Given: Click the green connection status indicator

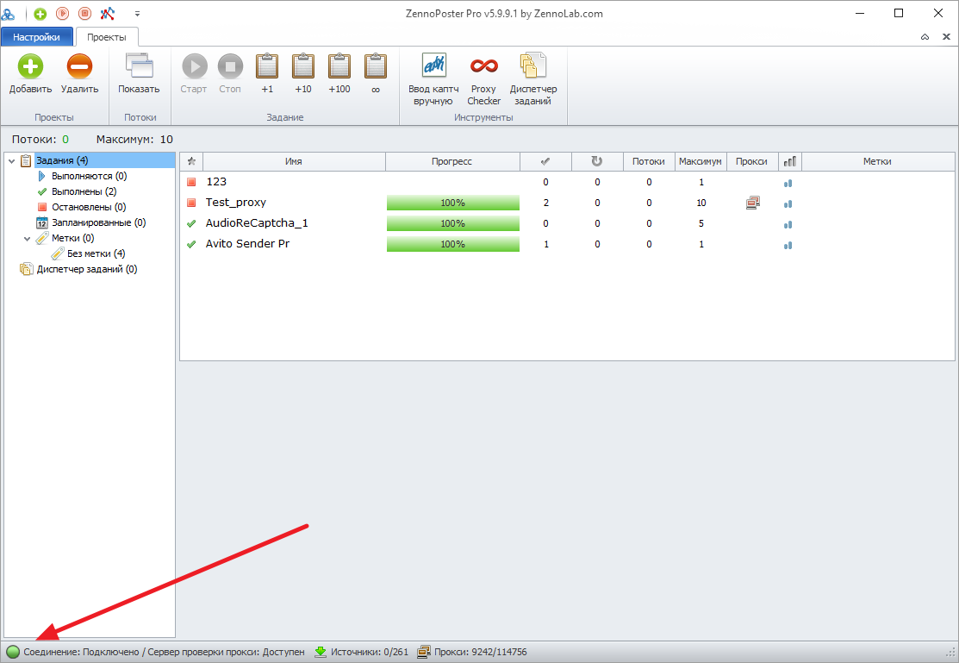Looking at the screenshot, I should 13,652.
